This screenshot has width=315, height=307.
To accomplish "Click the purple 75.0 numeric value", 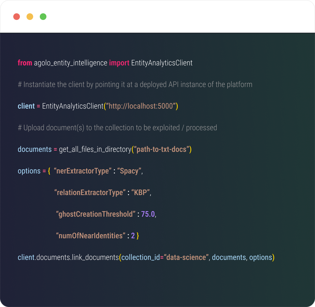I will (x=148, y=214).
